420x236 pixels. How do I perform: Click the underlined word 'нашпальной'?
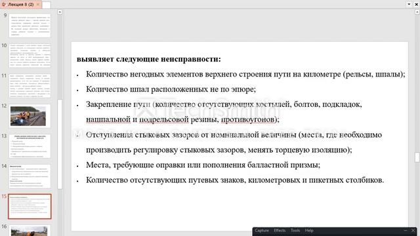[x=108, y=119]
